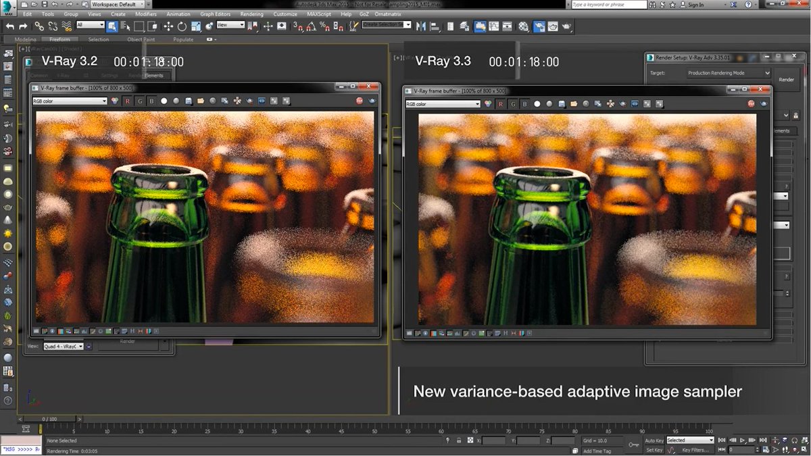This screenshot has width=811, height=456.
Task: Open the Workspace: Default dropdown
Action: [117, 5]
